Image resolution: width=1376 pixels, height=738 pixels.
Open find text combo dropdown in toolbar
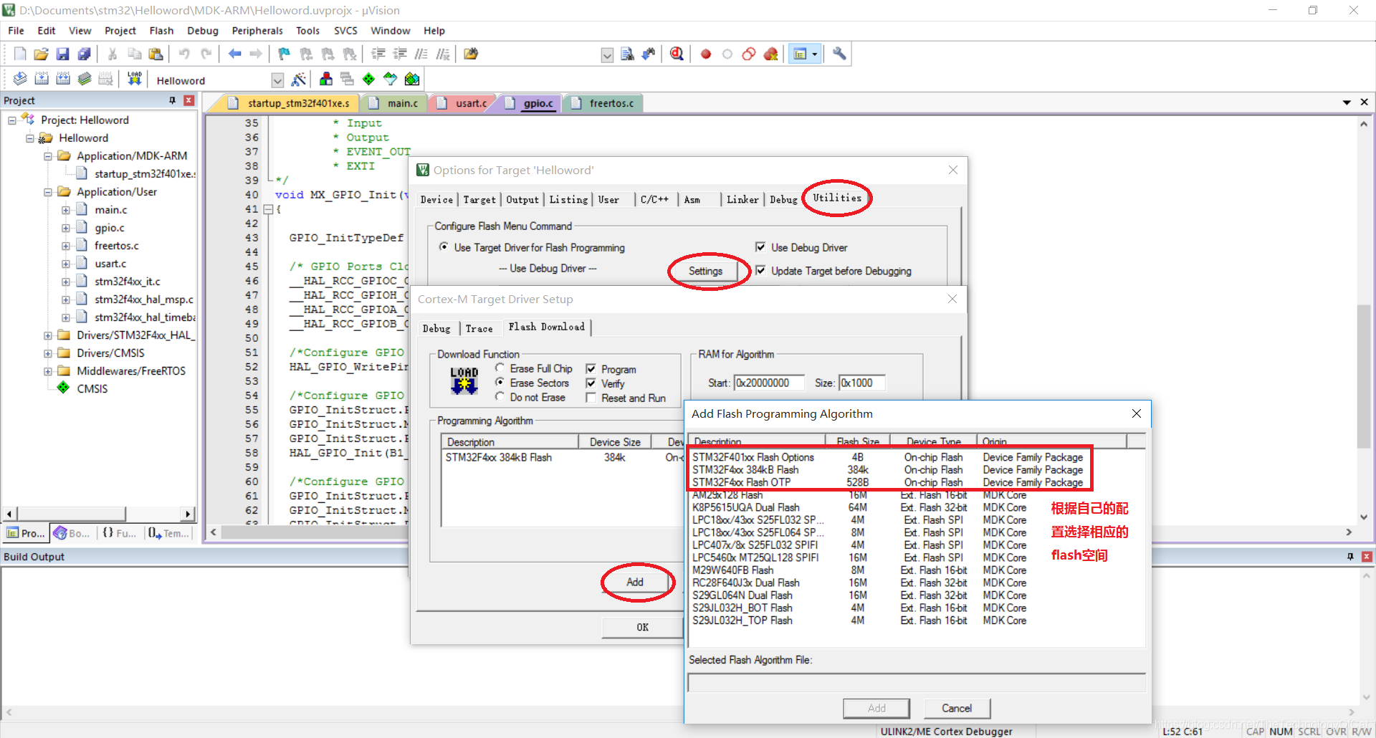click(607, 55)
